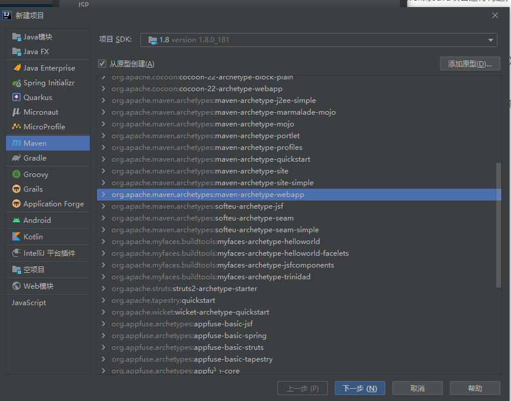511x401 pixels.
Task: Click the Micronaut icon
Action: pos(16,112)
